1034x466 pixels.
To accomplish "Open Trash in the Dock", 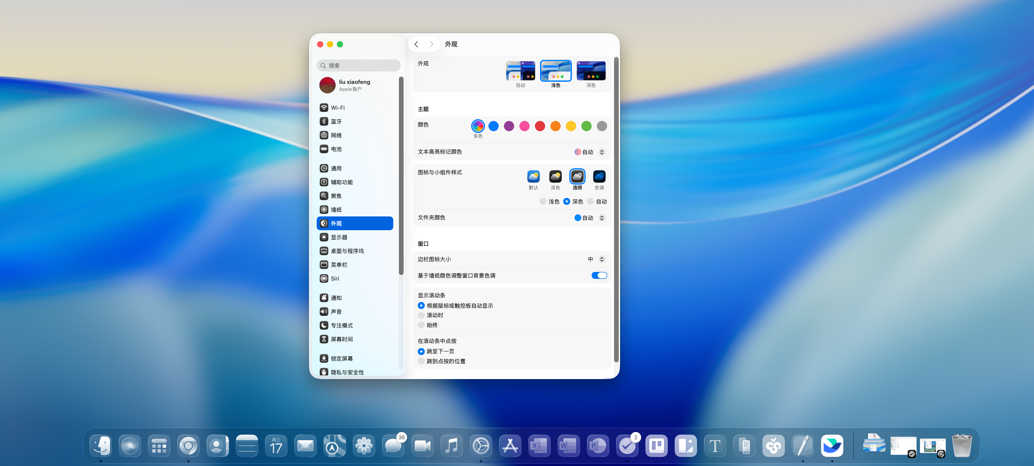I will (962, 446).
